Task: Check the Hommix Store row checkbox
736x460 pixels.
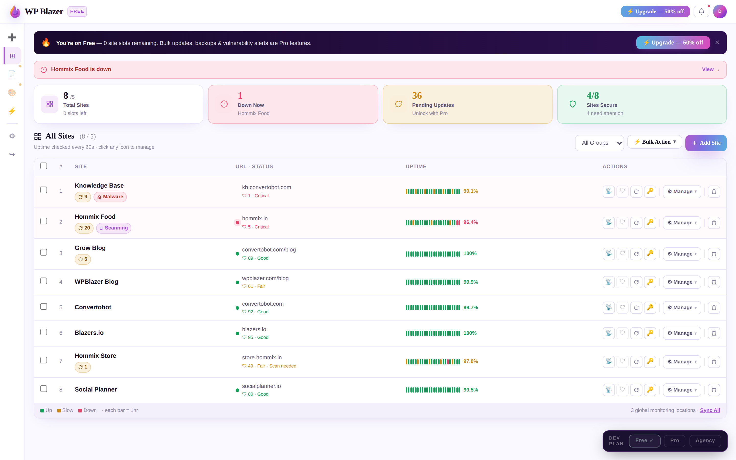Action: tap(44, 360)
